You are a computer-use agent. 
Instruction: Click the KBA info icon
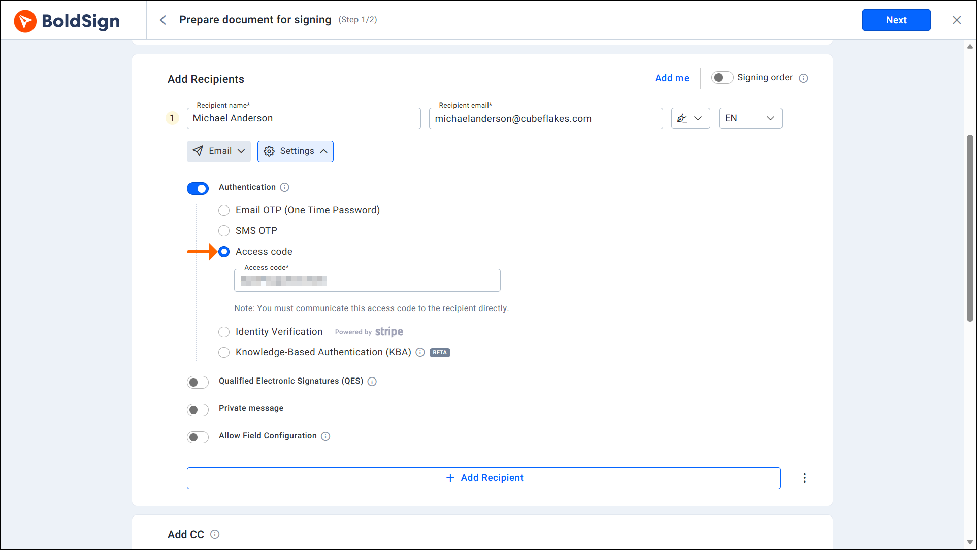[x=420, y=352]
